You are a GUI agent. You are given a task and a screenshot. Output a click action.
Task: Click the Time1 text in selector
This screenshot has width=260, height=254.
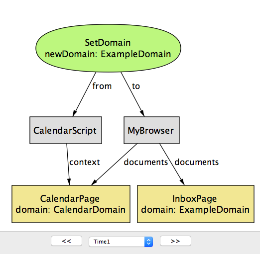(102, 242)
